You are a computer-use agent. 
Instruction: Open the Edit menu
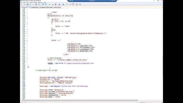(24, 3)
